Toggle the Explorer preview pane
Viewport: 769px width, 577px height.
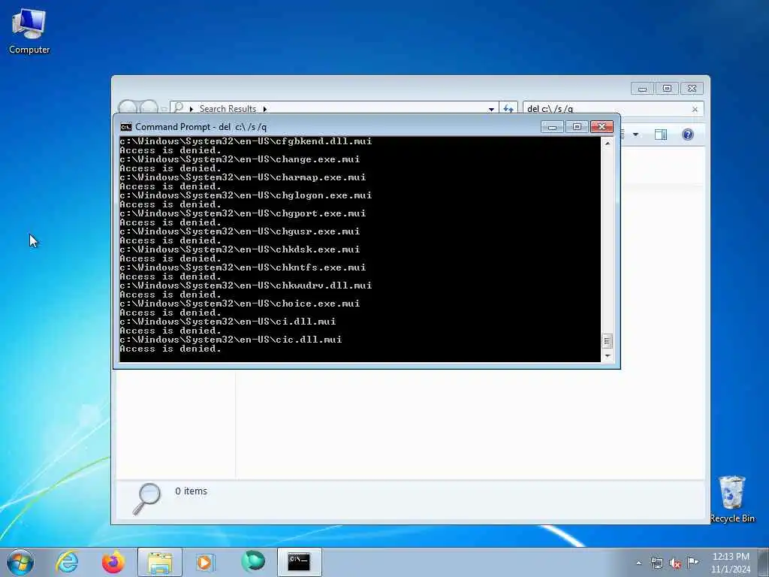click(x=661, y=134)
